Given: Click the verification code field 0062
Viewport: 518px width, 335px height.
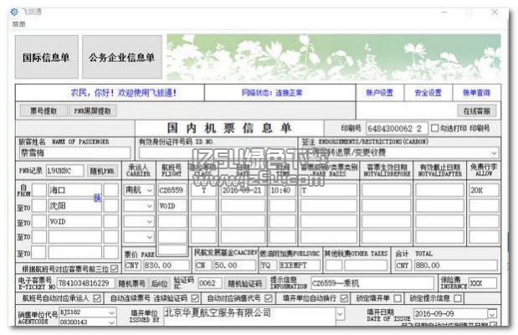Looking at the screenshot, I should (x=210, y=283).
